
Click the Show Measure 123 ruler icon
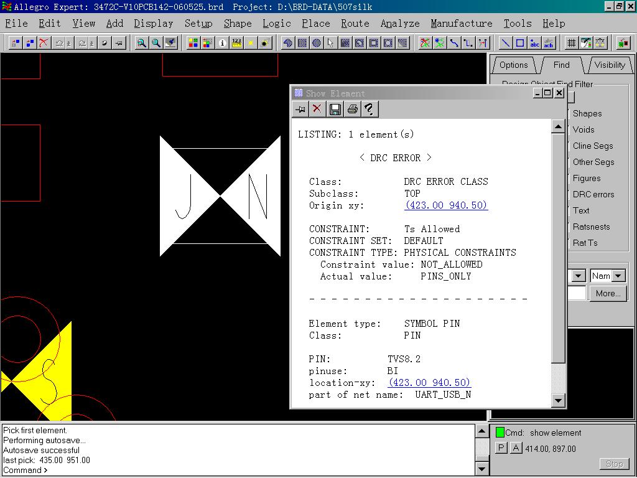coord(236,43)
